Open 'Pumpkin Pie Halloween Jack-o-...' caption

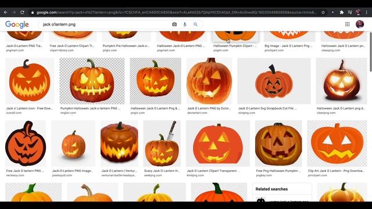click(x=126, y=46)
